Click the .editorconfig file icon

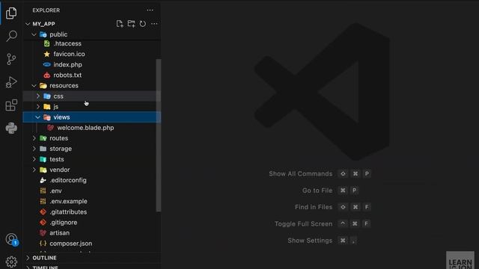click(43, 180)
